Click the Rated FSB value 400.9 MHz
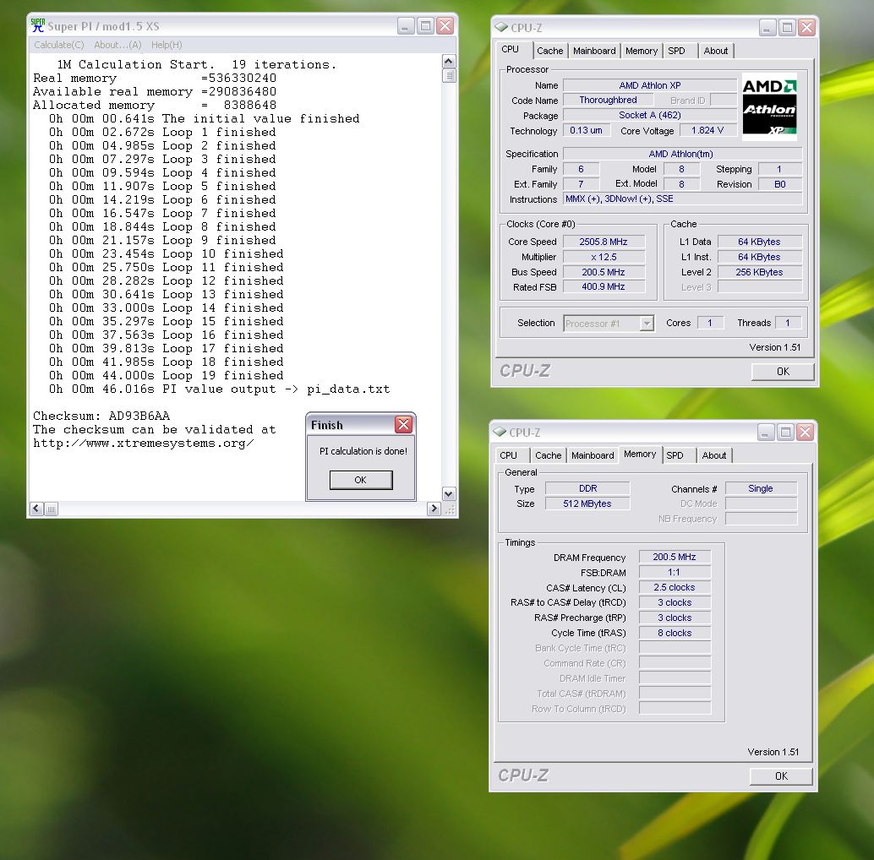 click(604, 286)
